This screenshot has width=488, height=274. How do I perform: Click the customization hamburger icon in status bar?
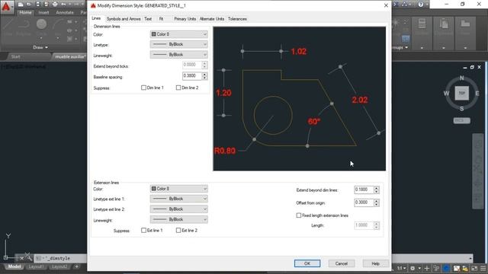pos(483,268)
